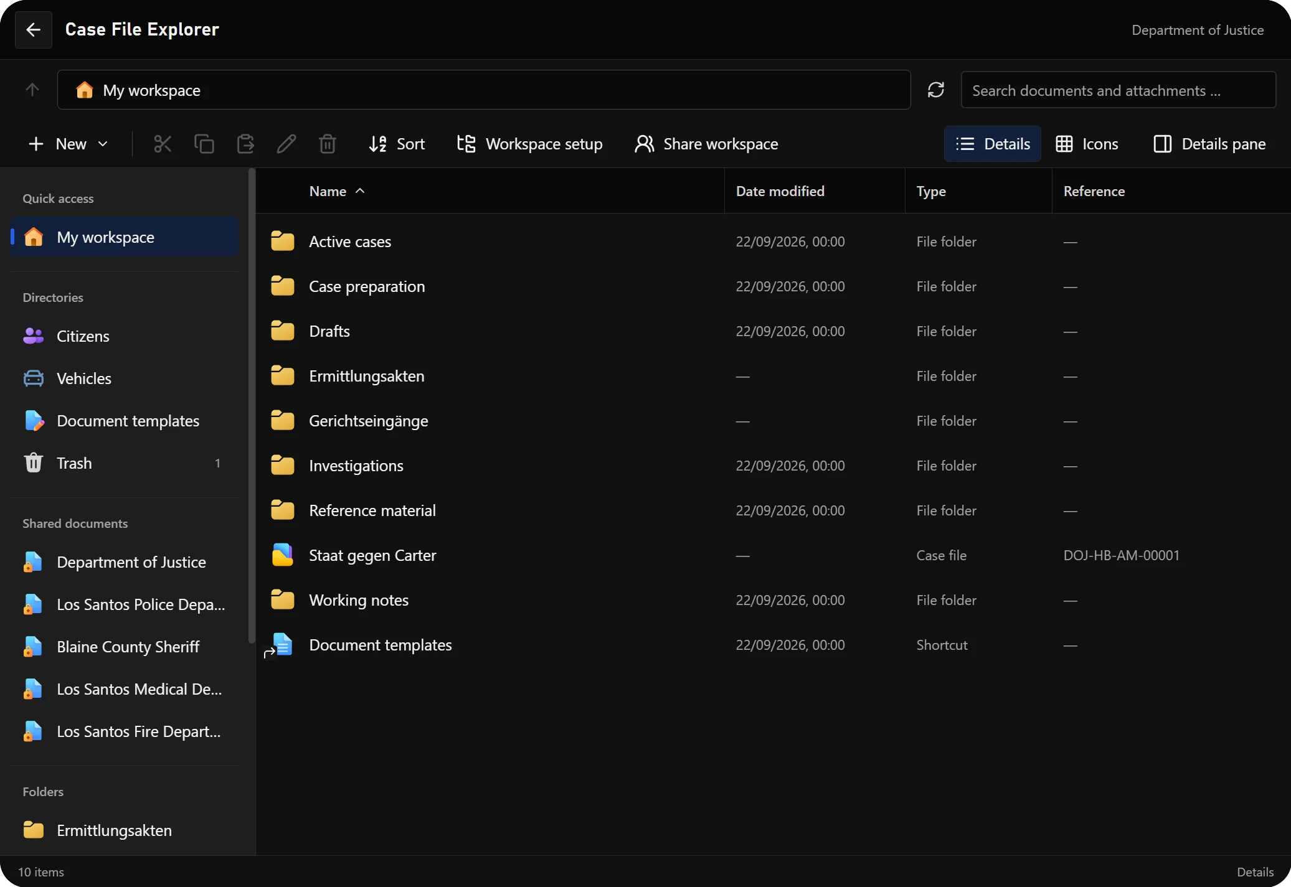Screen dimensions: 1291x887
Task: Select the Investigations folder icon
Action: point(283,465)
